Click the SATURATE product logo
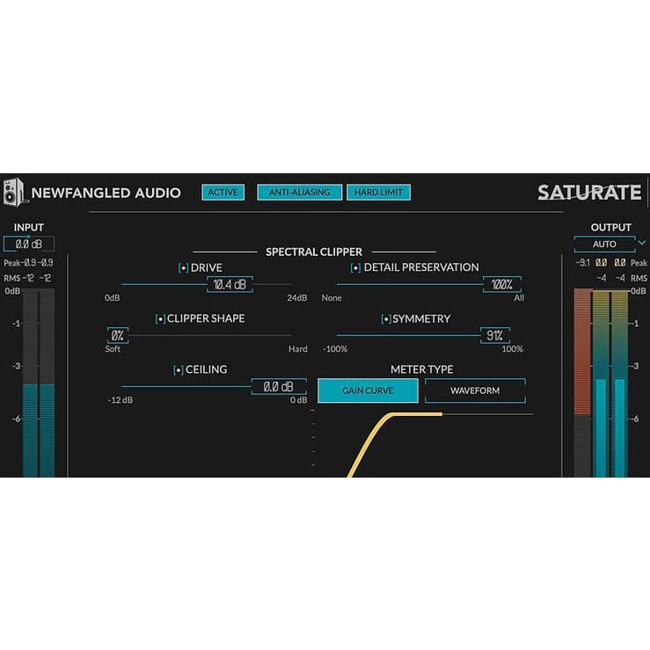Screen dimensions: 650x650 589,193
